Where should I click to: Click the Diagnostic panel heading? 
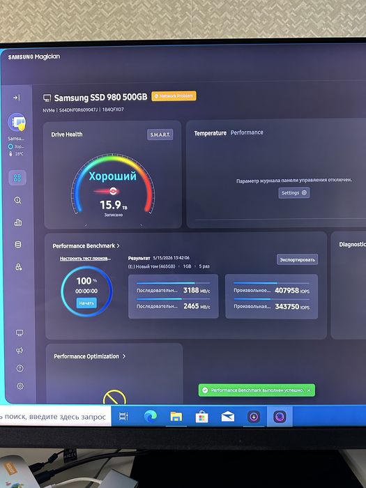point(352,245)
